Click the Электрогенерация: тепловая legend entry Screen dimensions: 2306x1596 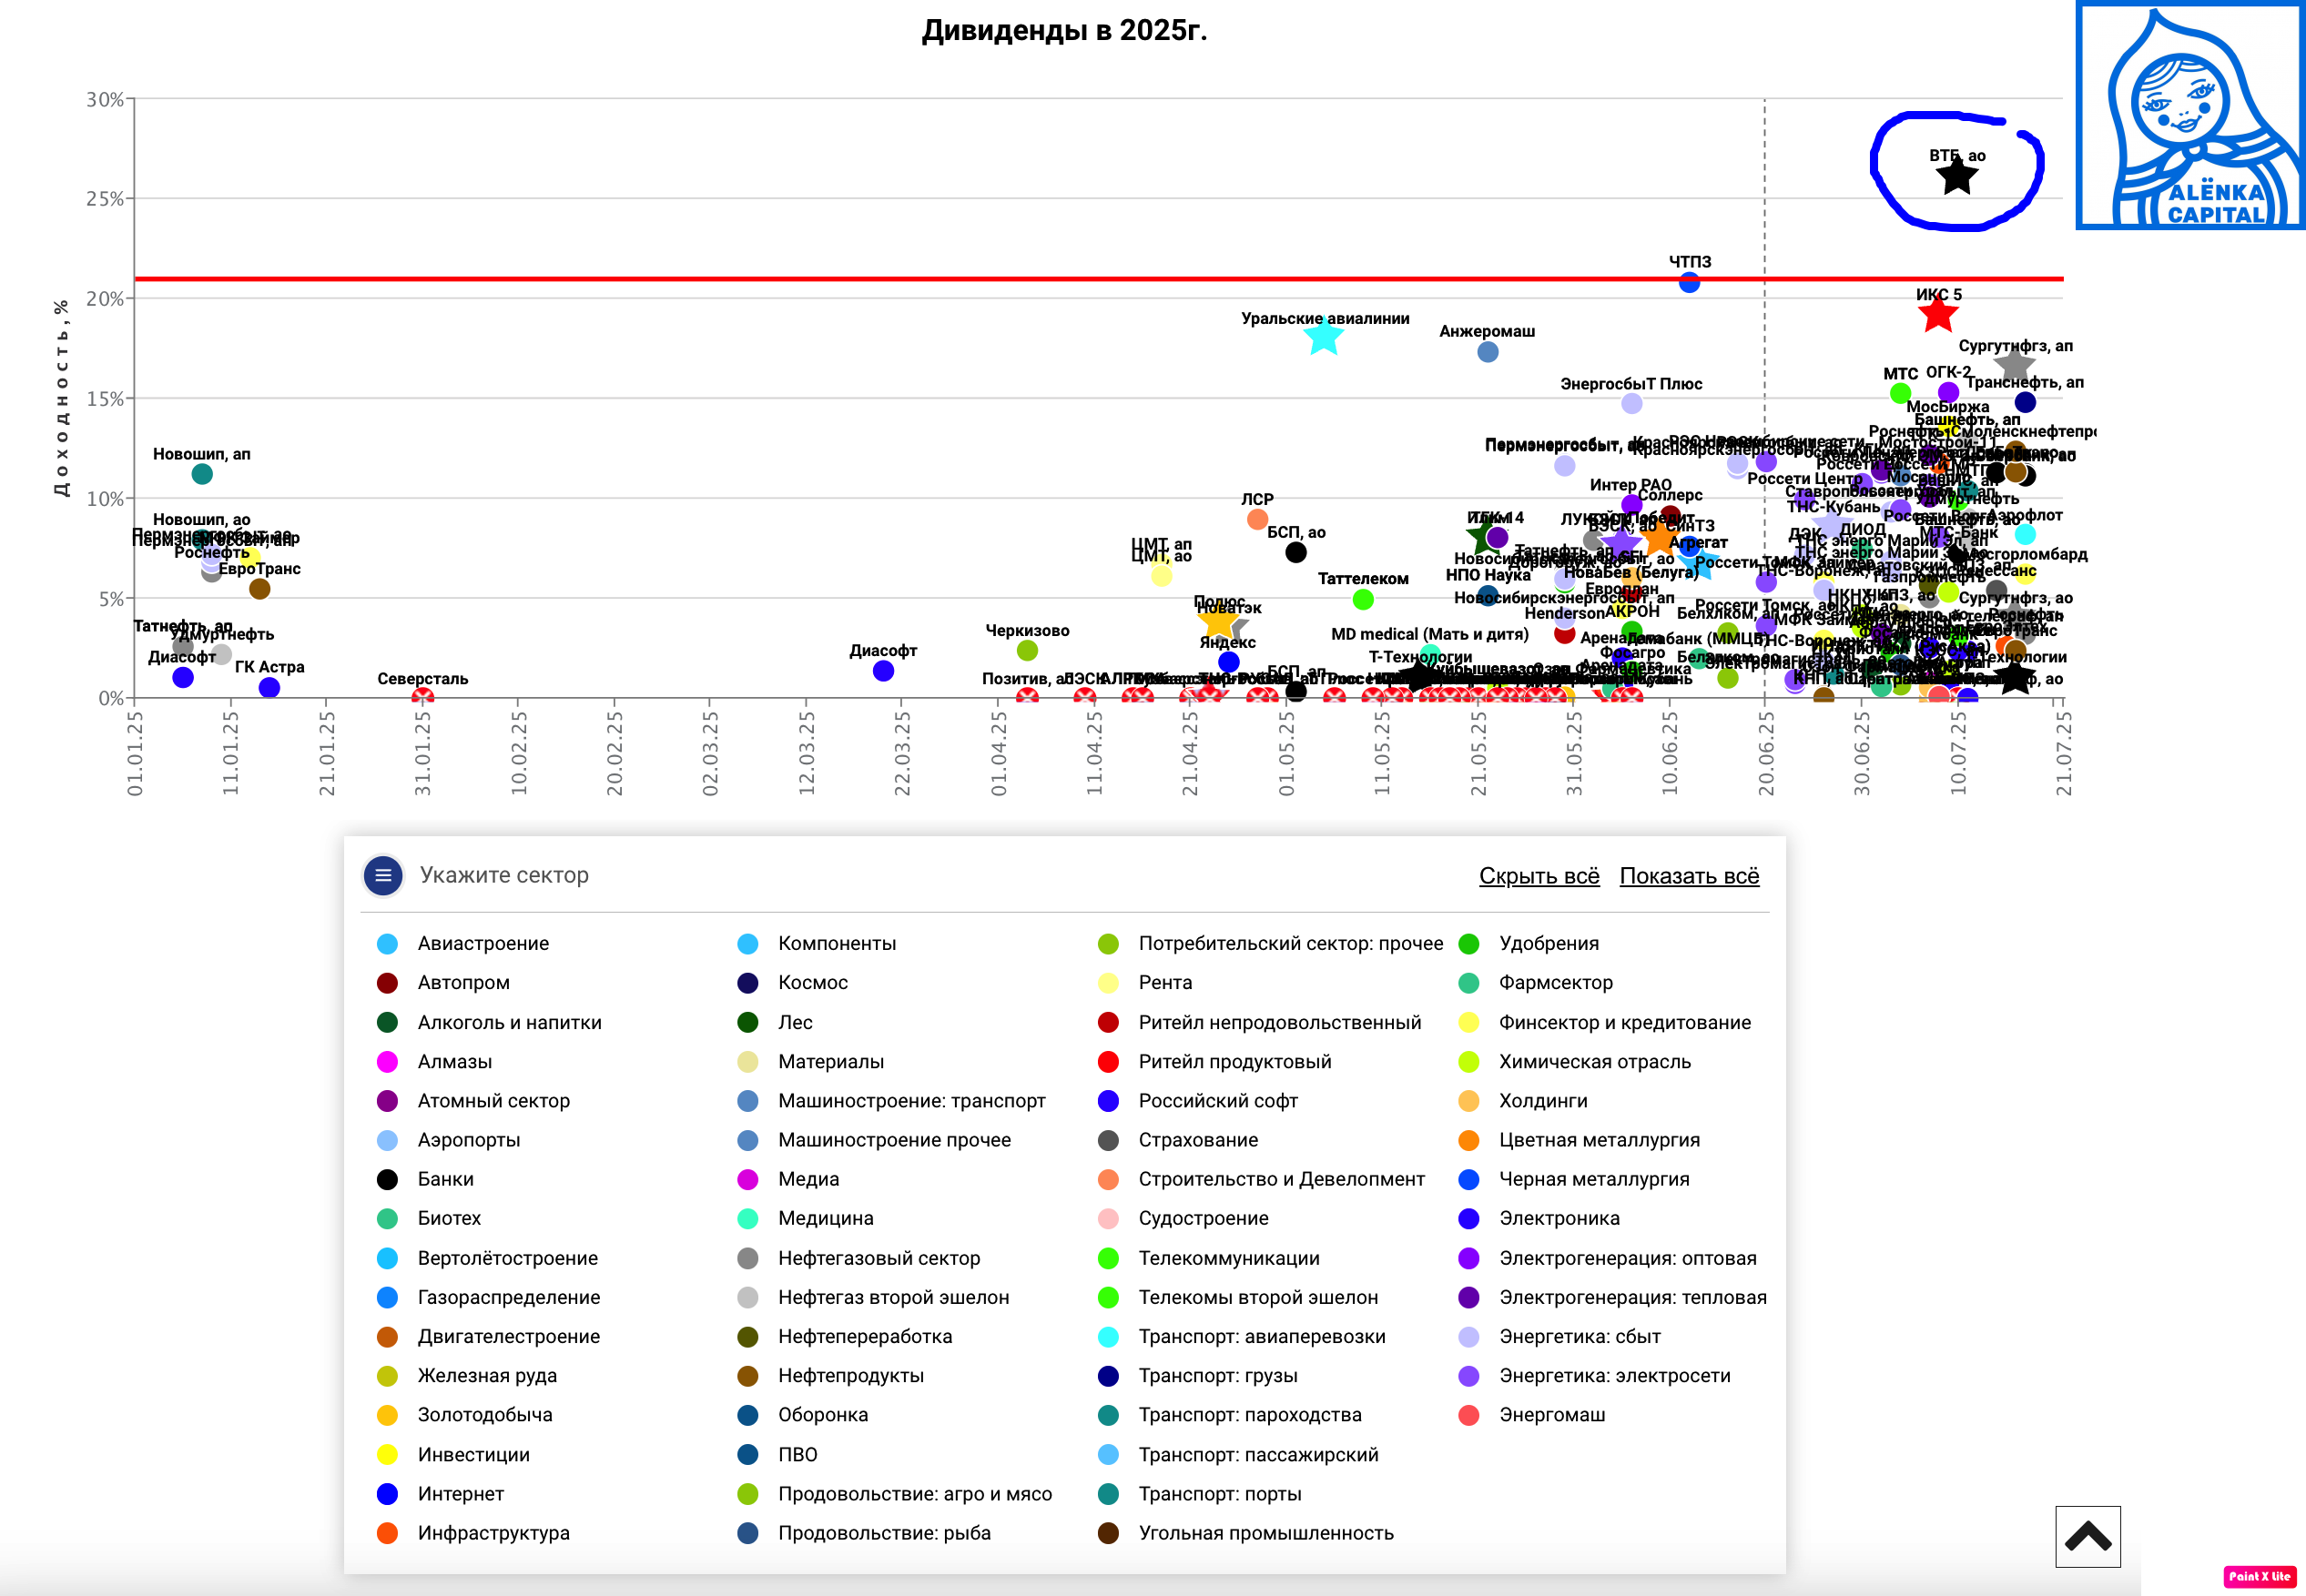coord(1612,1297)
